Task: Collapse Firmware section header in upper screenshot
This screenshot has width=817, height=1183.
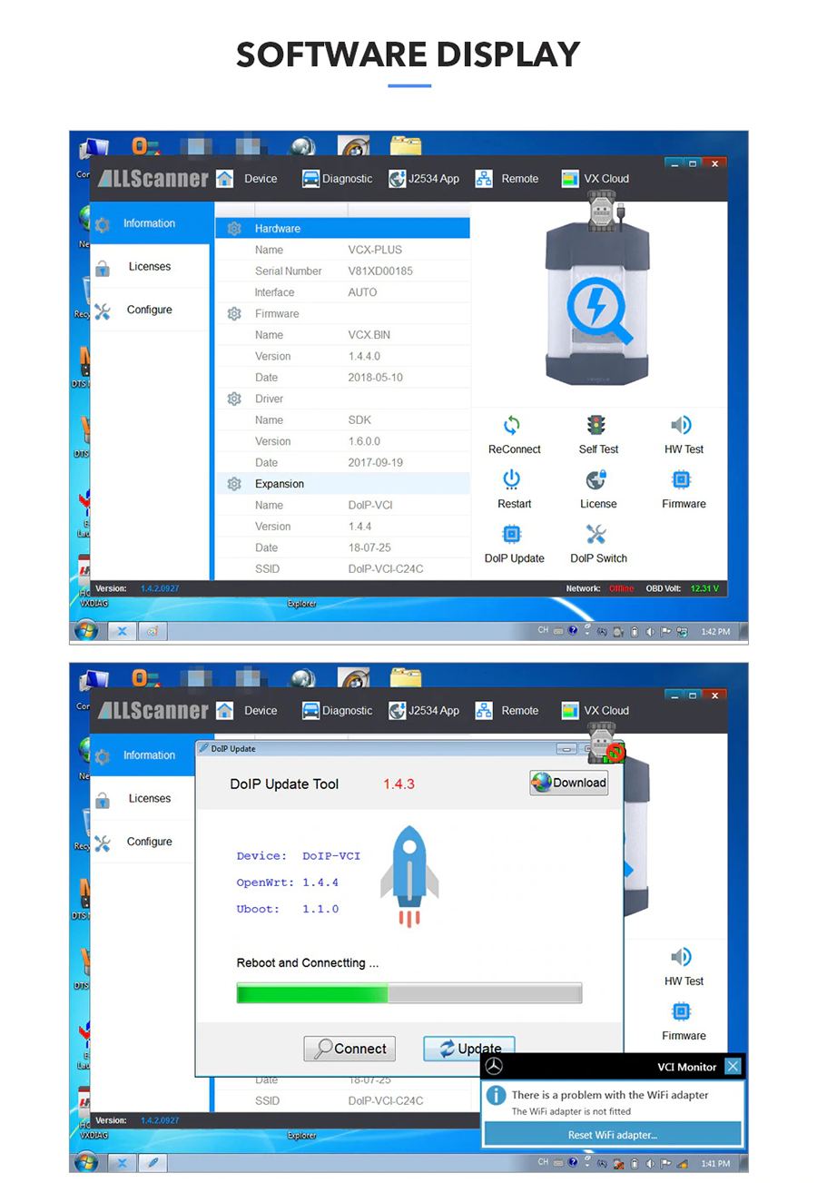Action: [x=343, y=313]
